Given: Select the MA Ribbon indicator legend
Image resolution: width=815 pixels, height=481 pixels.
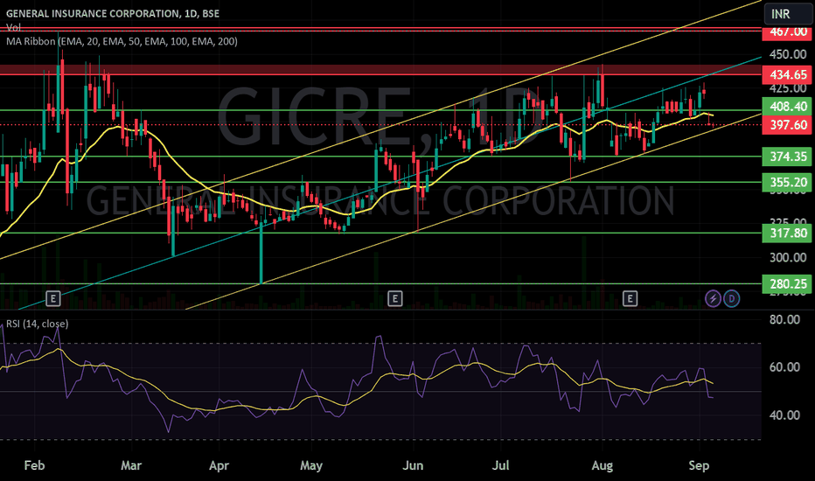Looking at the screenshot, I should click(x=122, y=41).
